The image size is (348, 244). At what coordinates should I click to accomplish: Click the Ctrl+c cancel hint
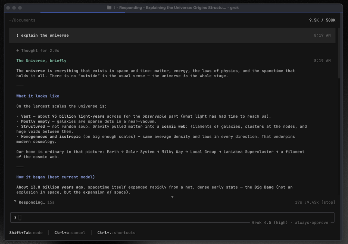70,233
